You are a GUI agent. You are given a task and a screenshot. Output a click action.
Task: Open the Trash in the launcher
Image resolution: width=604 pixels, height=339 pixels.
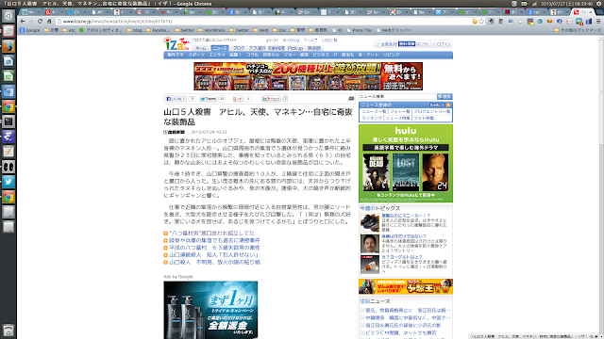[x=8, y=331]
